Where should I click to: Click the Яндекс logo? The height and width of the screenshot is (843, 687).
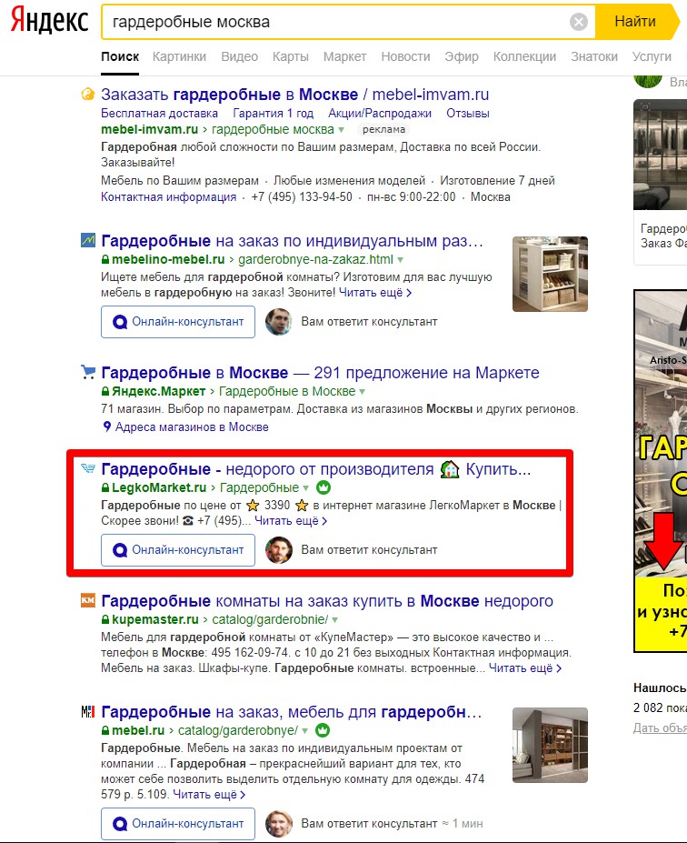49,22
